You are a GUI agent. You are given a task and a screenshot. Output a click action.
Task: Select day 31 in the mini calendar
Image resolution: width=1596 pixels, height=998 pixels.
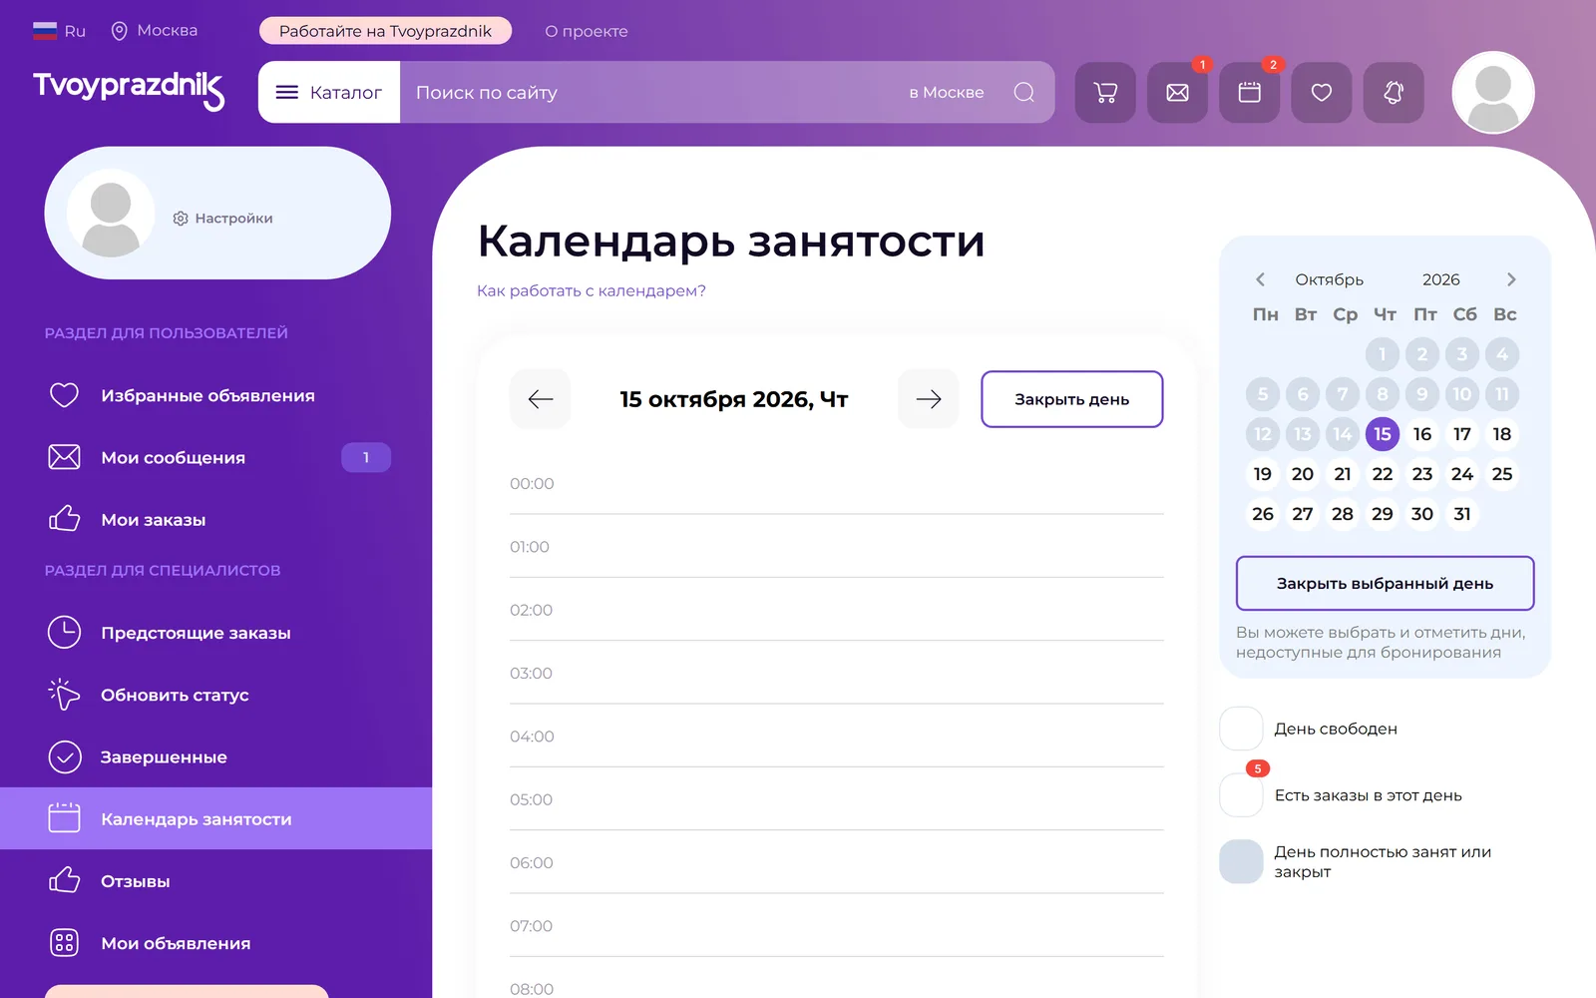click(1462, 514)
